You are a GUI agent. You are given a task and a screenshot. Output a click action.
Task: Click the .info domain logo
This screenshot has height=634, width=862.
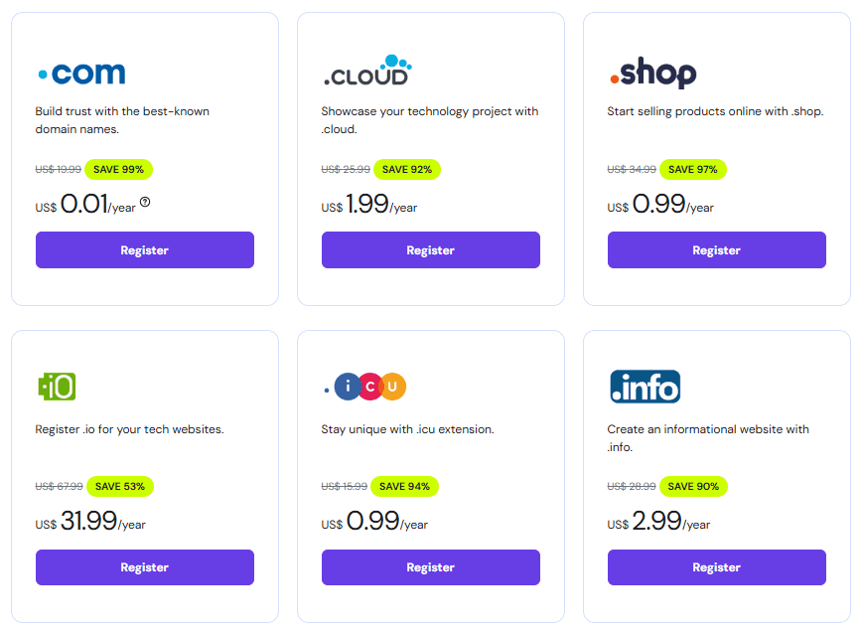click(646, 388)
